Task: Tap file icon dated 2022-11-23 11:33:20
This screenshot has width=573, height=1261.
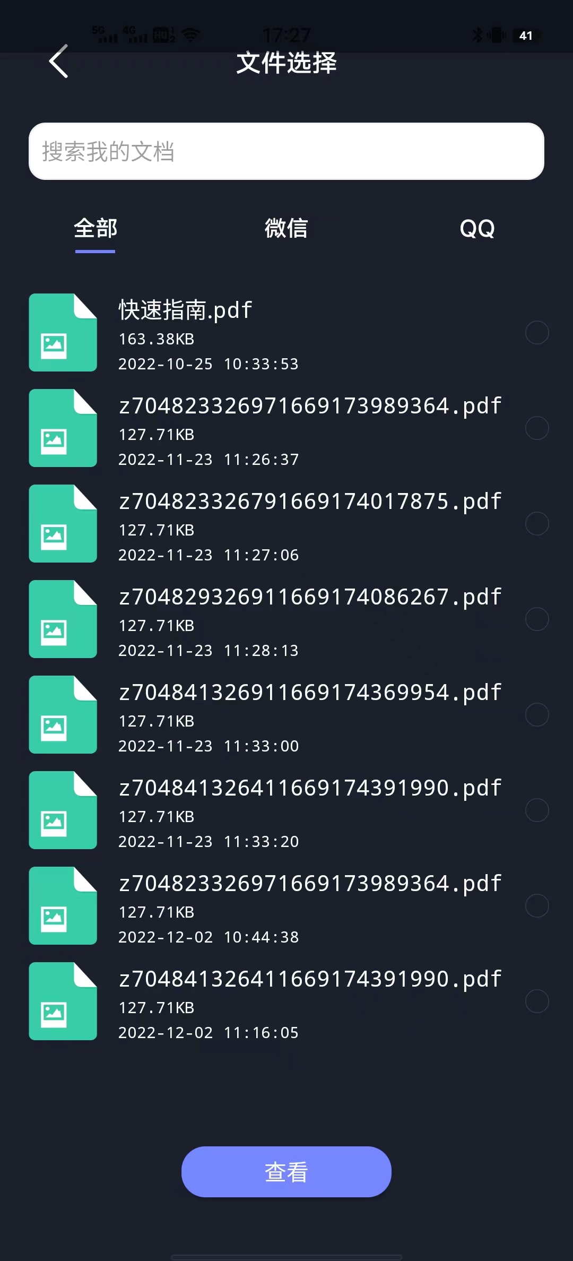Action: (63, 810)
